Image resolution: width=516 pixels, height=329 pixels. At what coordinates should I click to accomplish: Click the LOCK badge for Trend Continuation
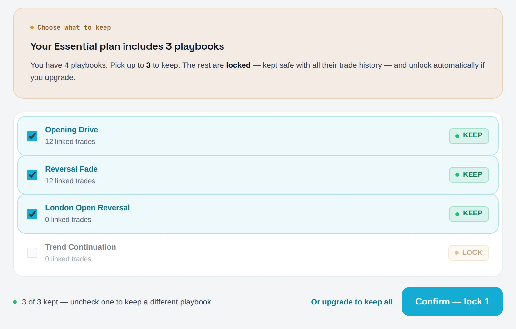click(x=469, y=253)
